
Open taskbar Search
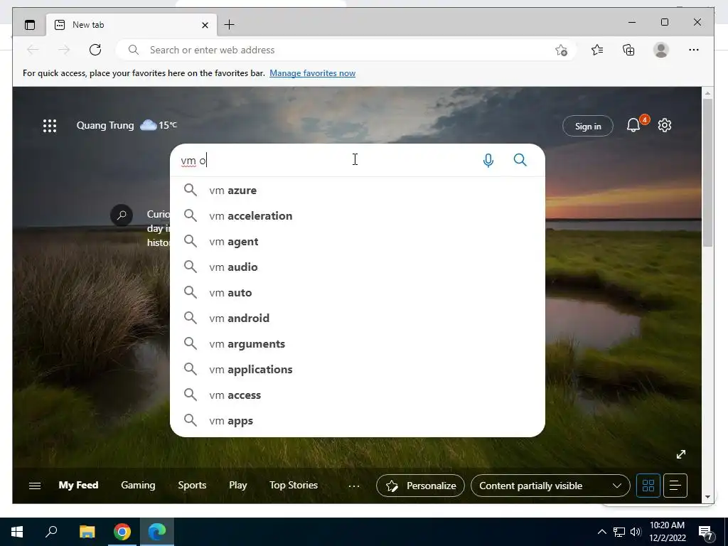51,532
